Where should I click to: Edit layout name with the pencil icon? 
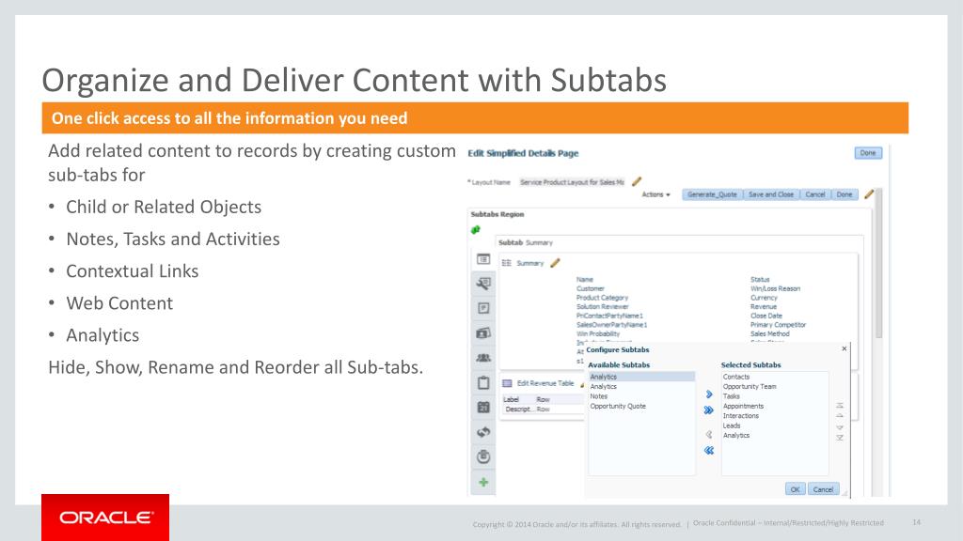pos(637,181)
